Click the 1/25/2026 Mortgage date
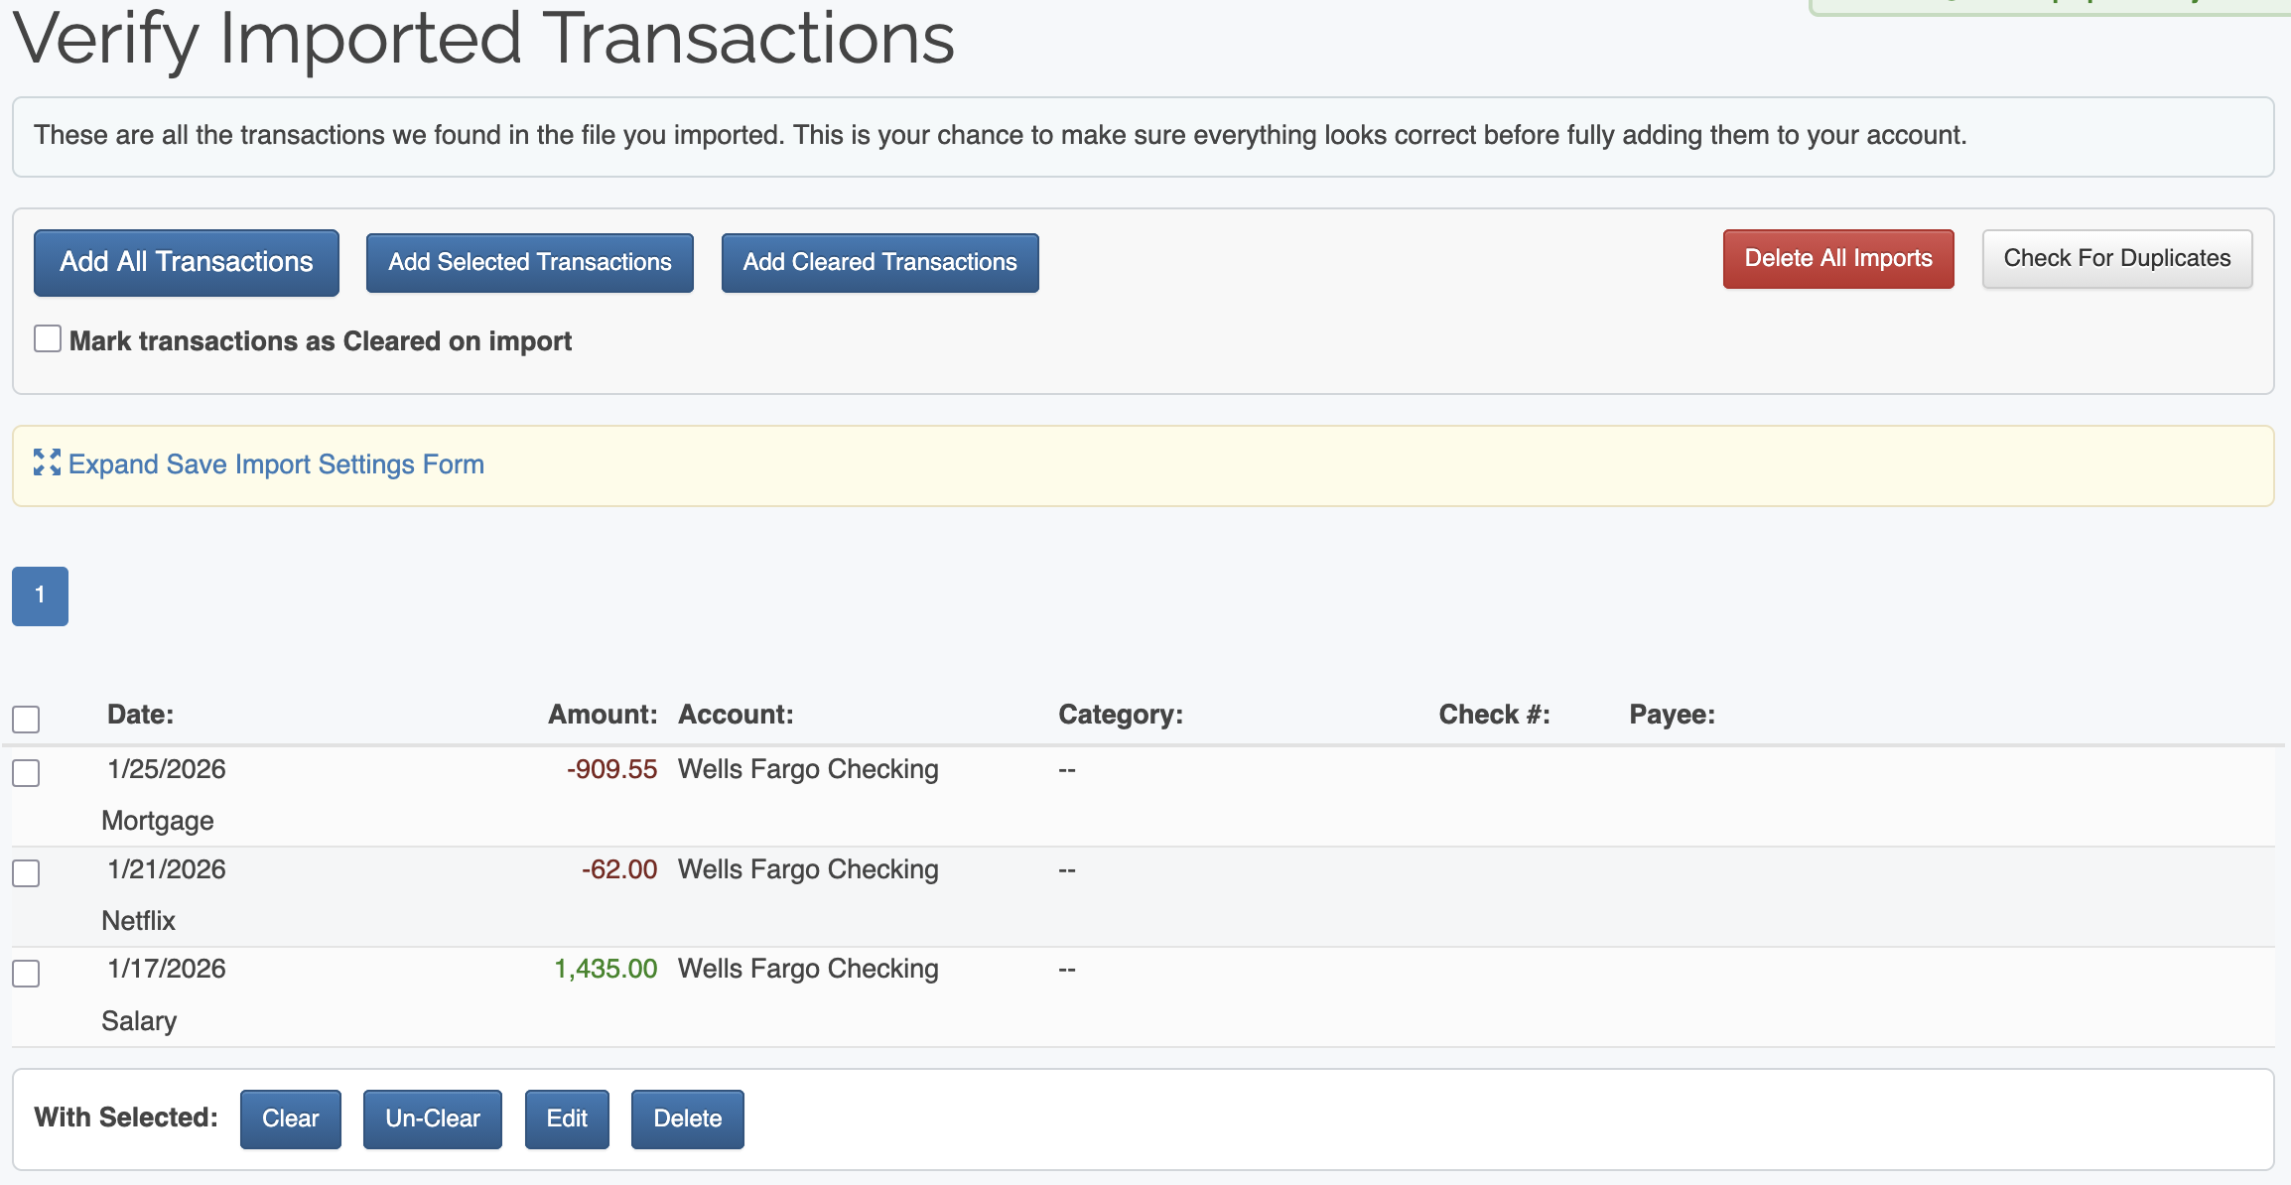This screenshot has height=1185, width=2291. click(x=167, y=769)
